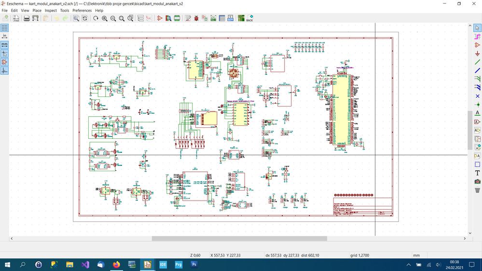482x271 pixels.
Task: Click the right arrow of horizontal scrollbar
Action: [x=465, y=238]
